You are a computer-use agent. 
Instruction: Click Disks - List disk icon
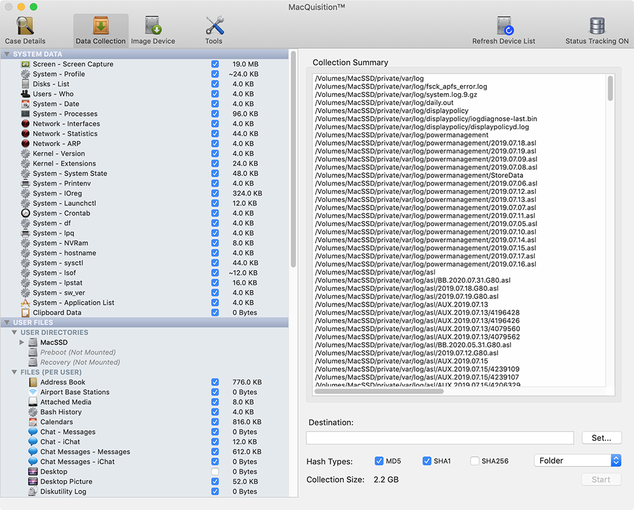tap(25, 84)
